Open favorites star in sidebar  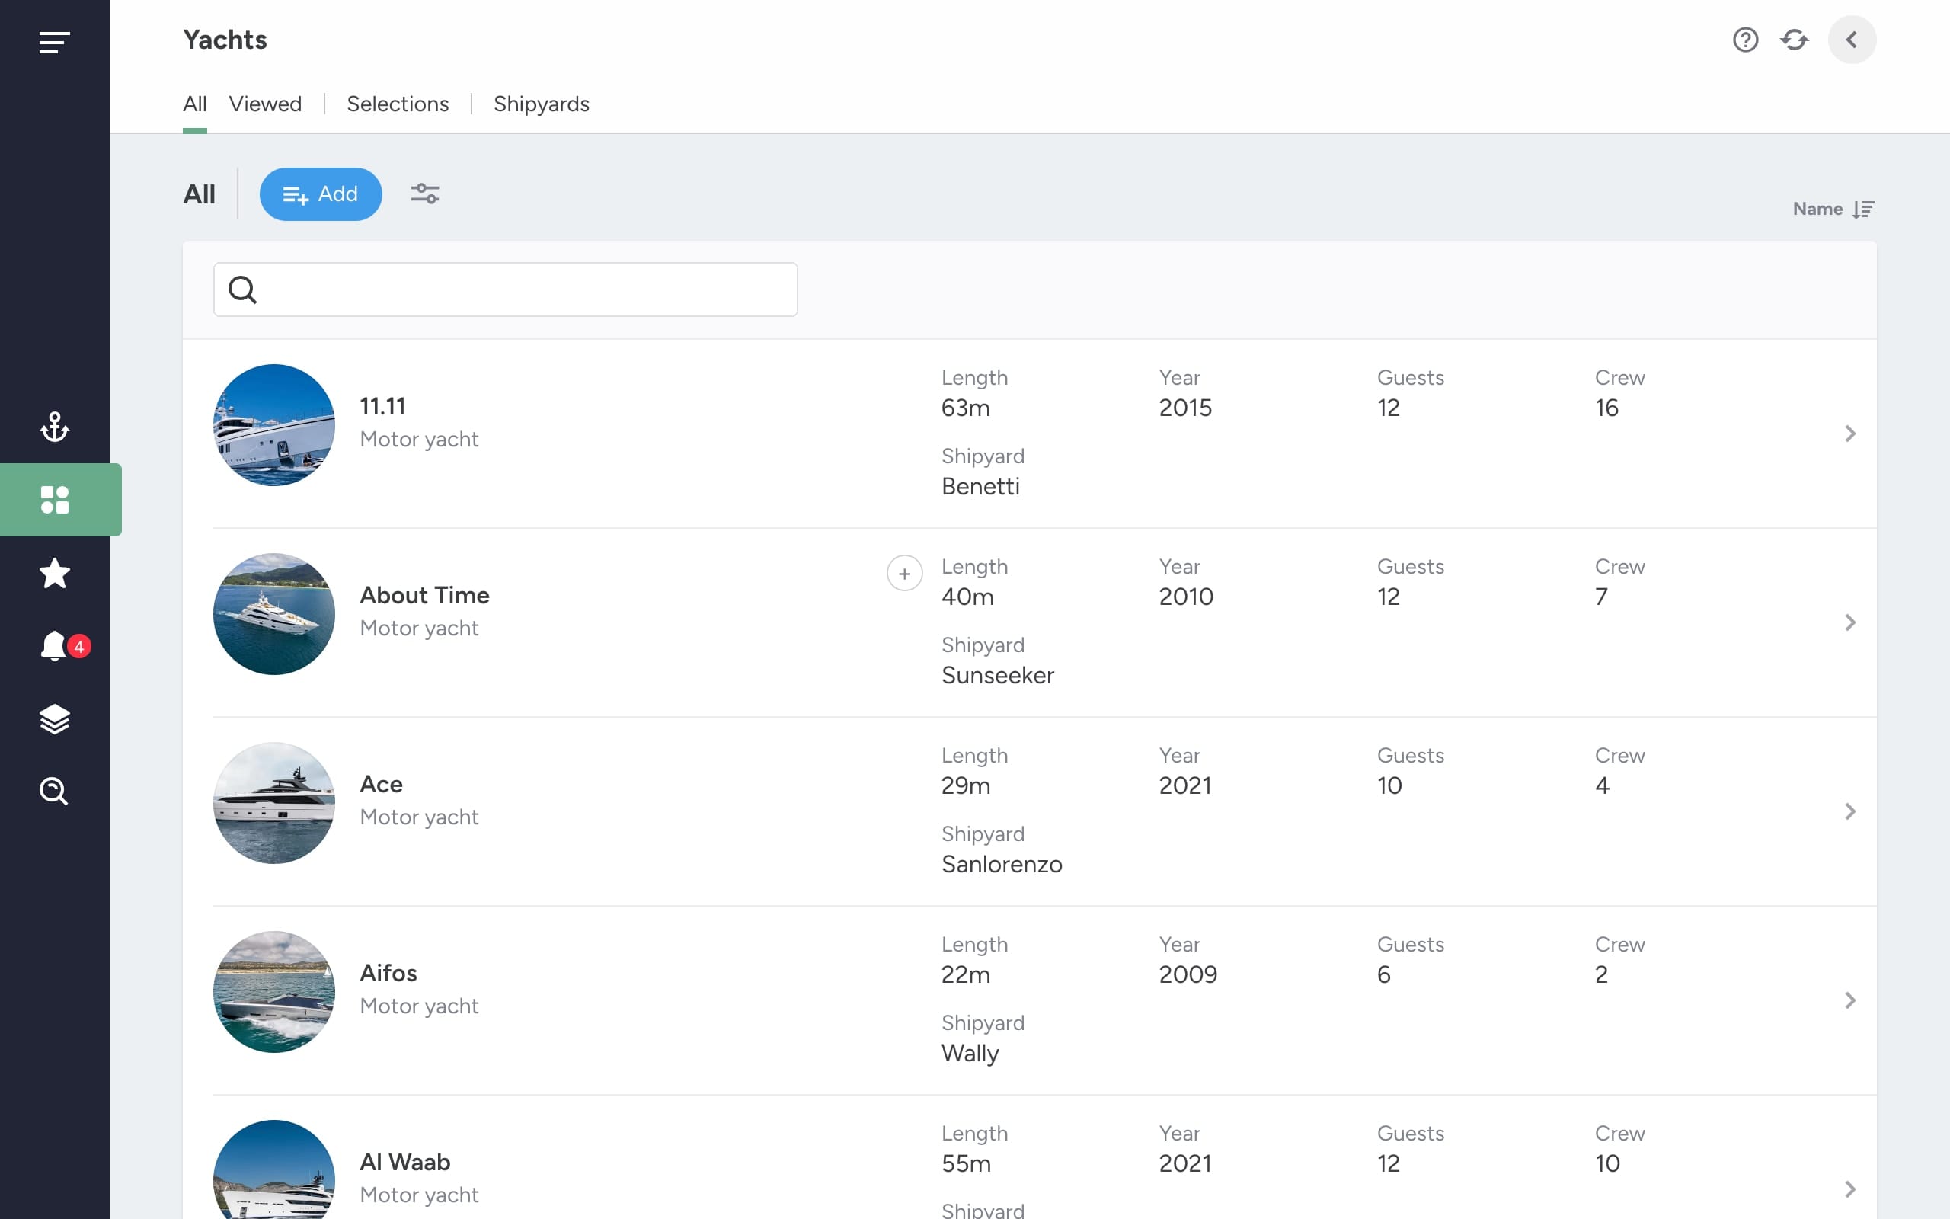(54, 573)
